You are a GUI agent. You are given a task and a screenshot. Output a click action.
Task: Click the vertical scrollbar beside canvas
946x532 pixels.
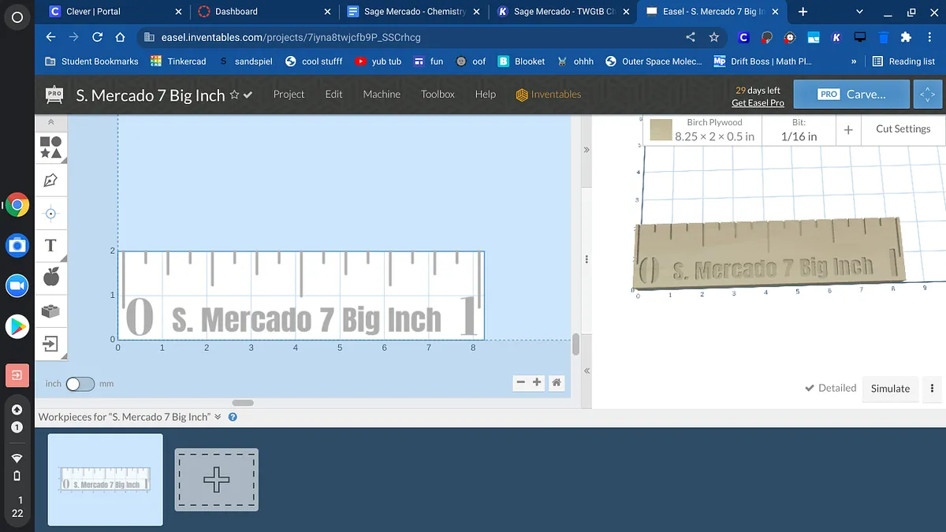coord(575,344)
